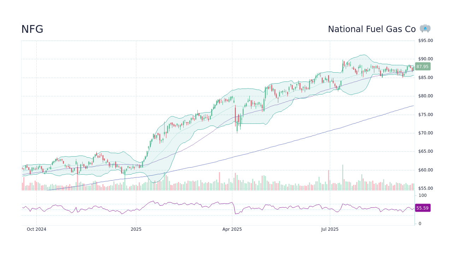Click the National Fuel Gas Co title link
The image size is (452, 254).
tap(371, 29)
